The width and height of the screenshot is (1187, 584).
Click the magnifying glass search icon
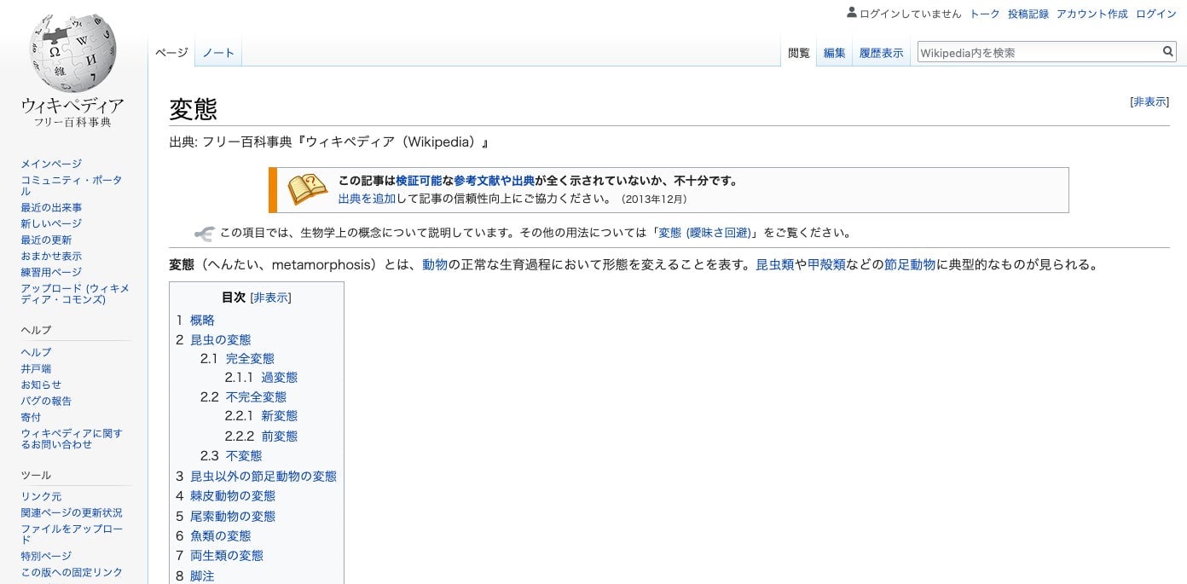click(x=1167, y=51)
